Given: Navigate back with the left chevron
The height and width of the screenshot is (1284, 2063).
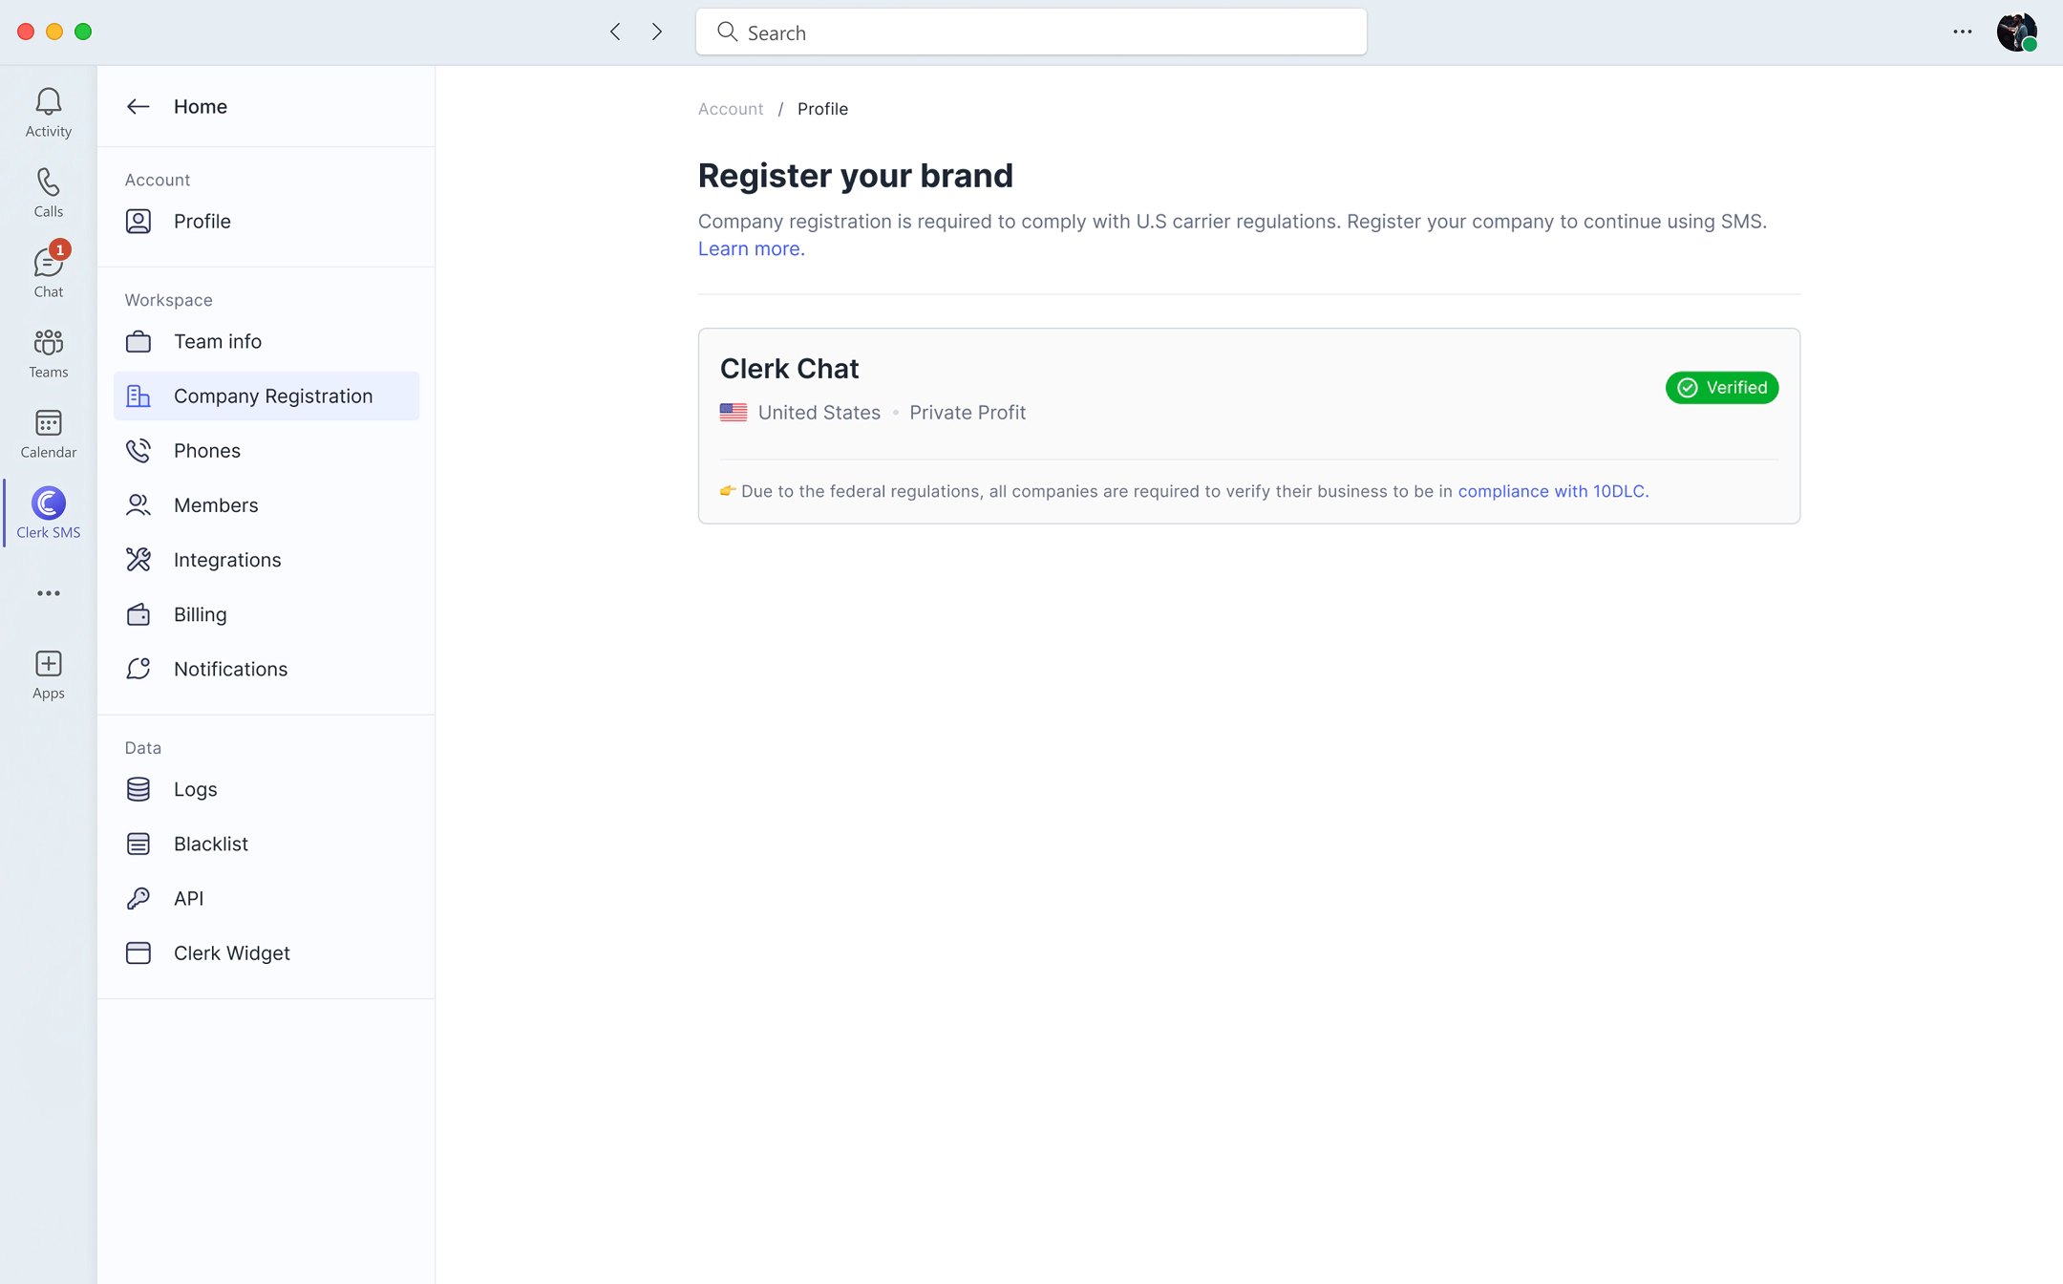Looking at the screenshot, I should point(615,32).
